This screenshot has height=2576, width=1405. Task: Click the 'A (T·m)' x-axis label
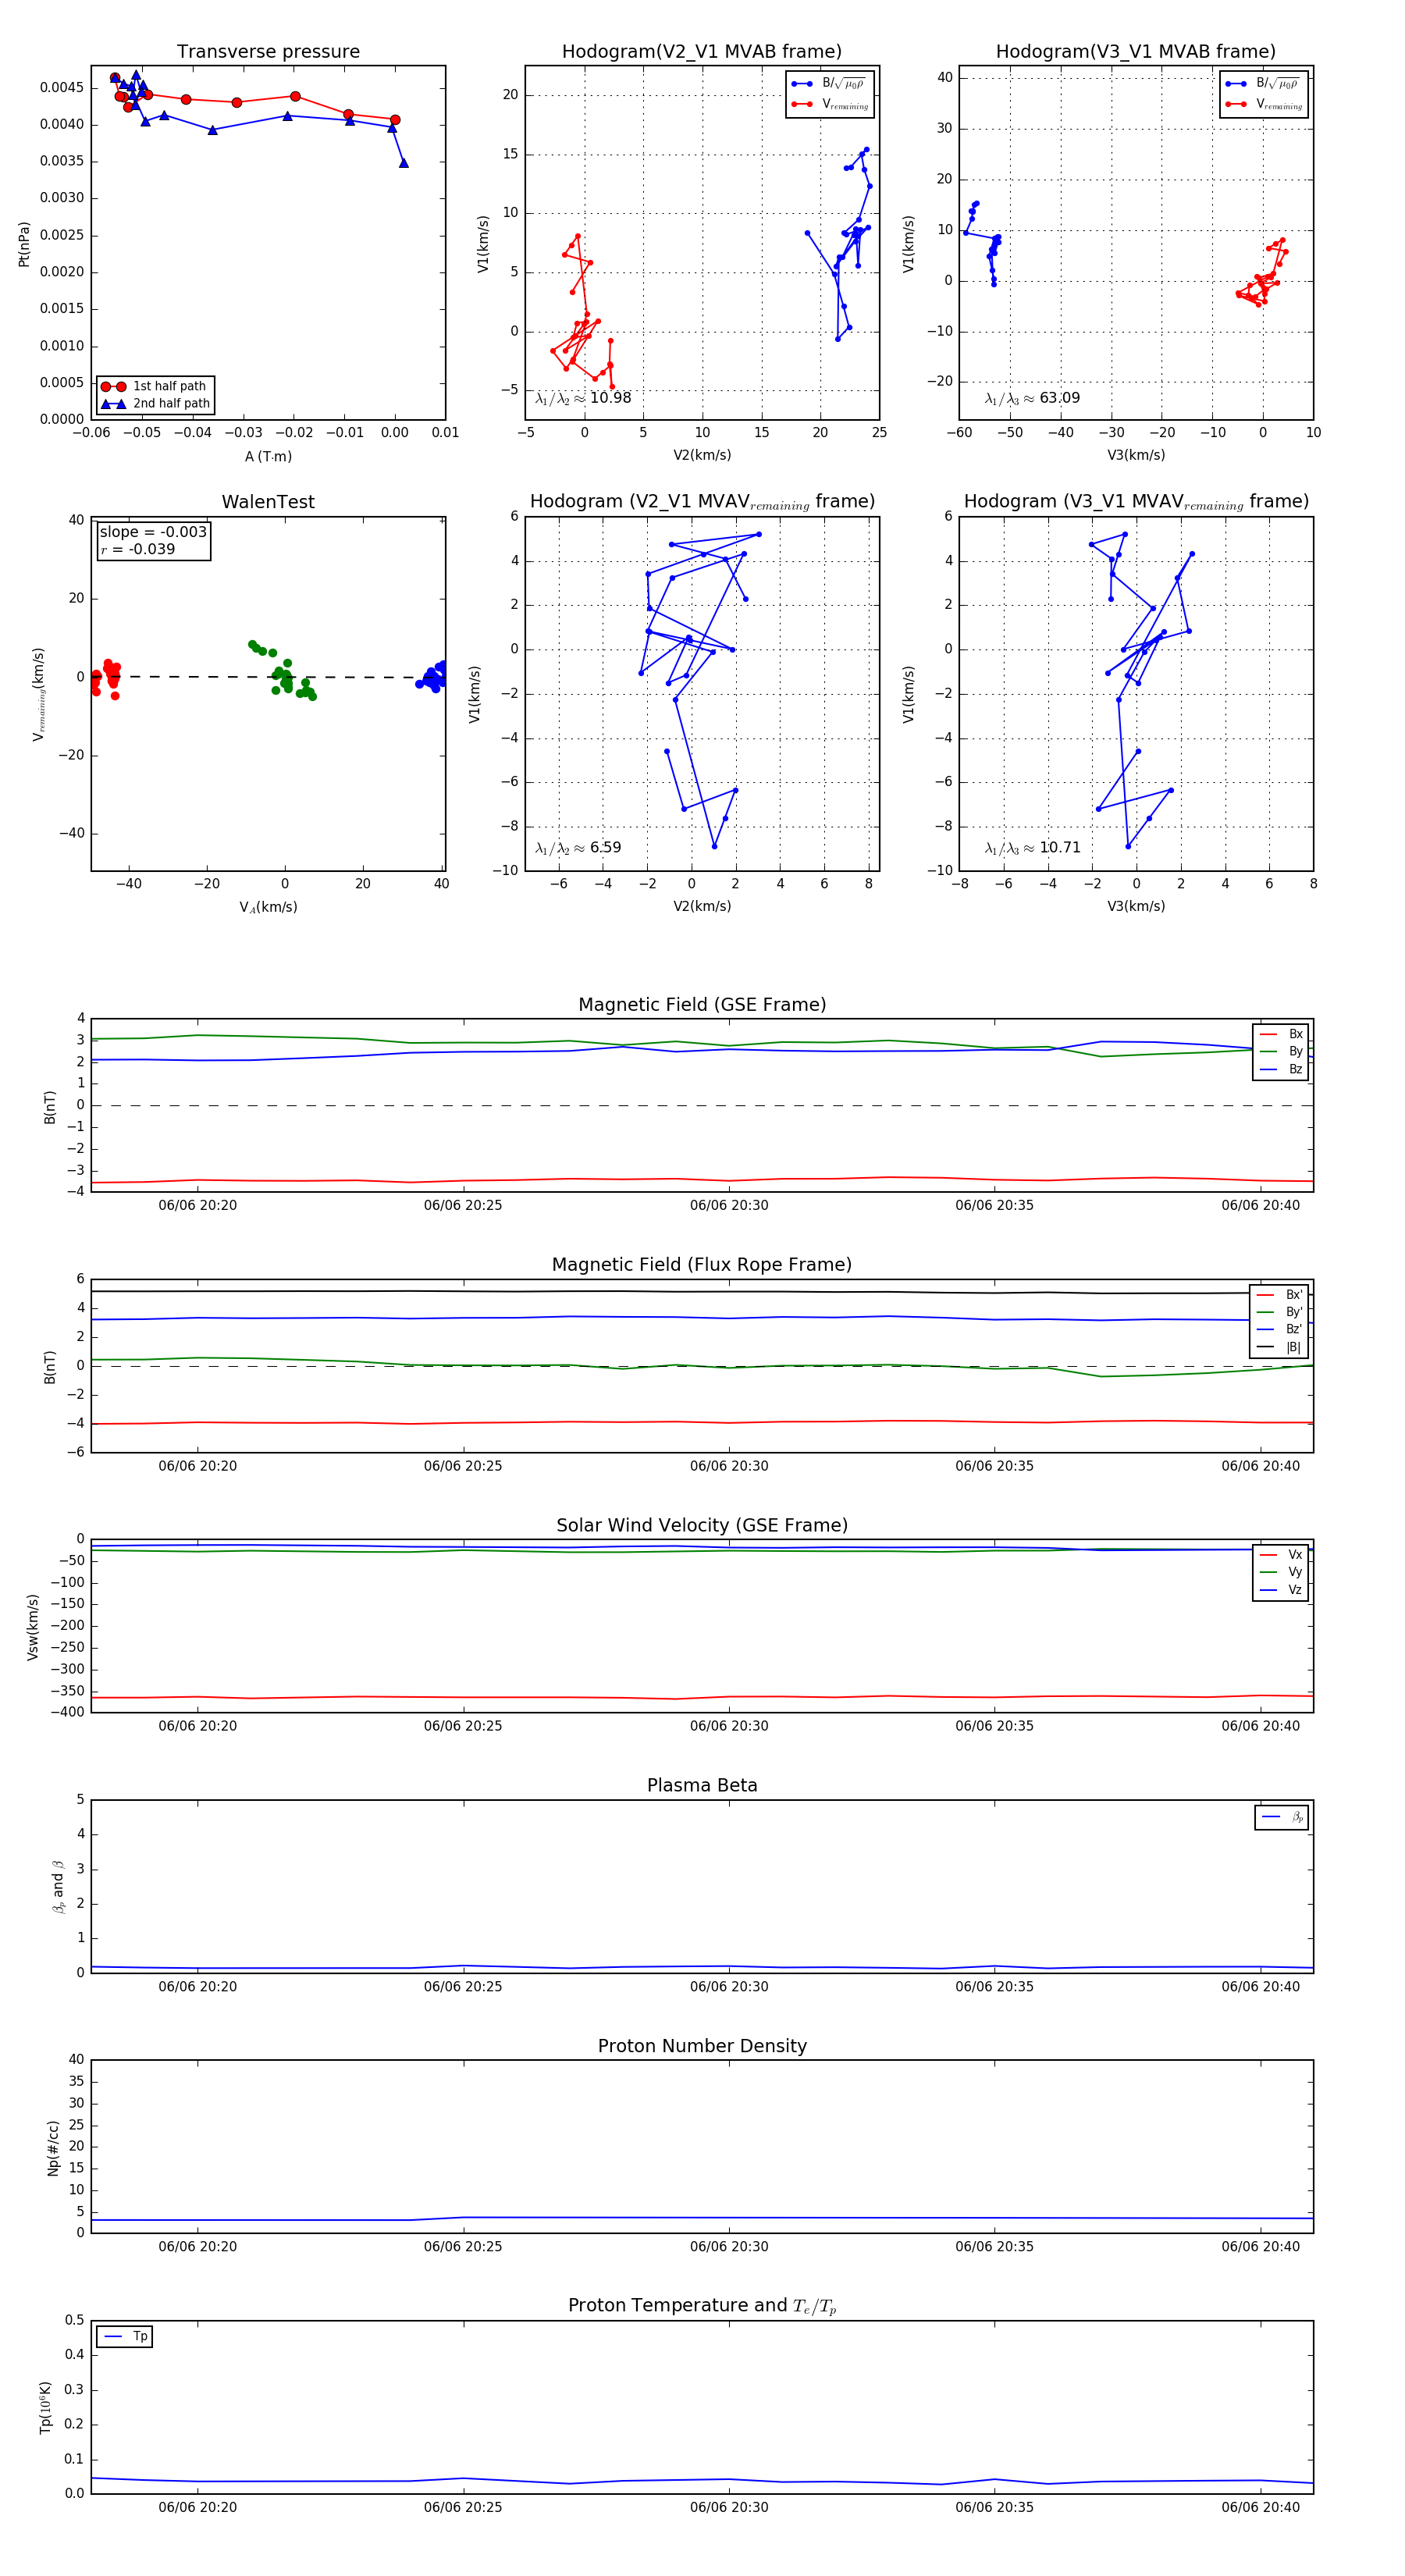[x=268, y=456]
